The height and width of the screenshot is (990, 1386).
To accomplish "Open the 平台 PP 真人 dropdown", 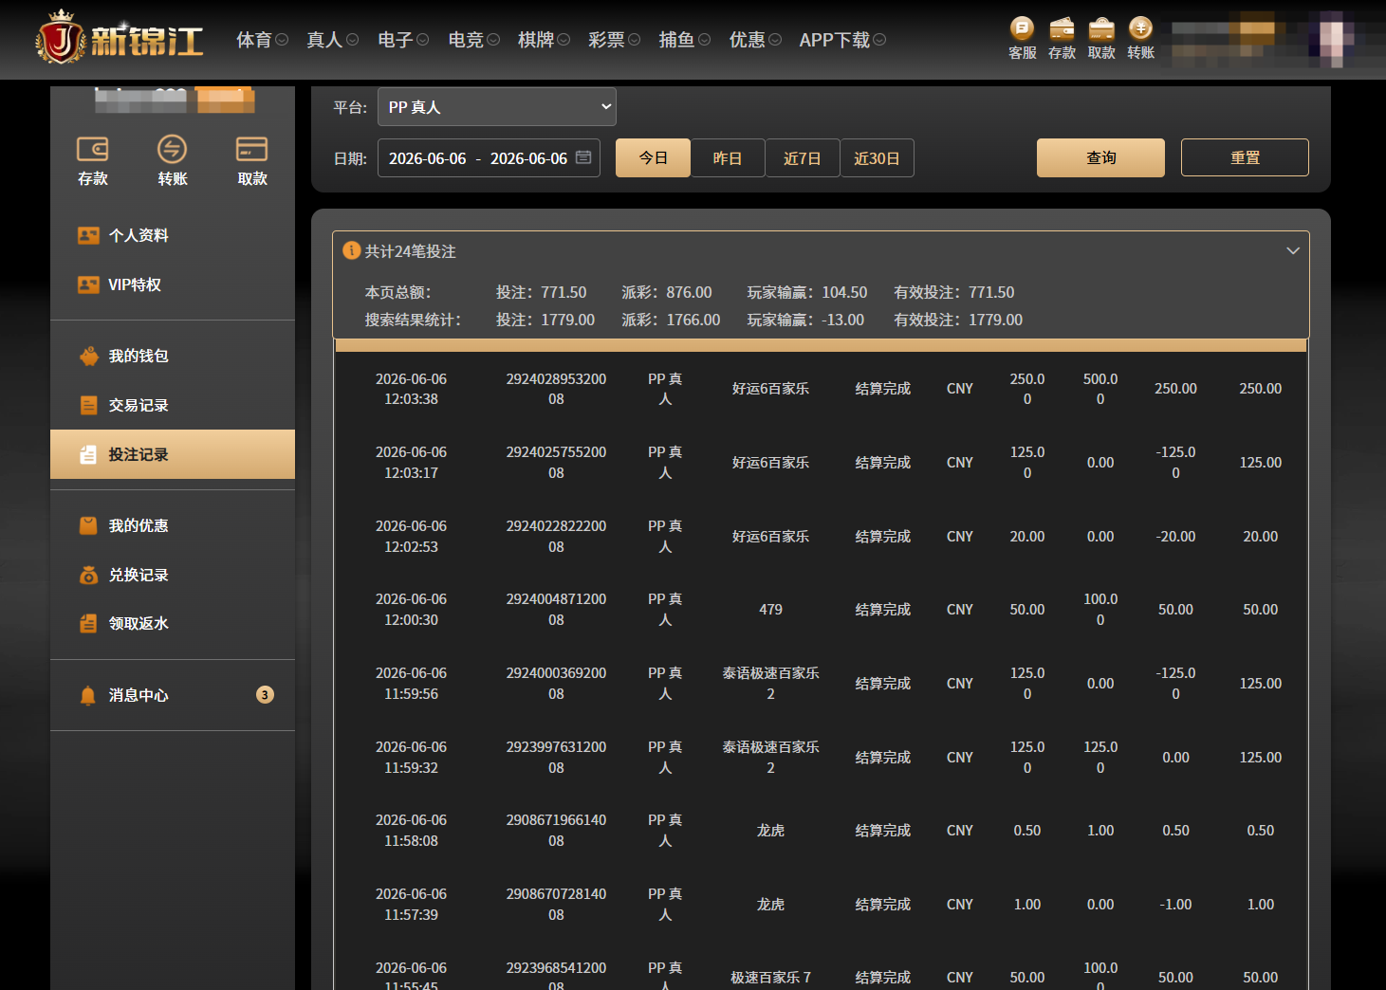I will click(497, 107).
